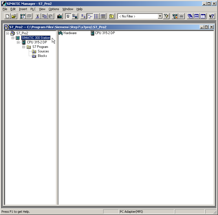Click the S7_Pro2 project icon in tree
Image resolution: width=218 pixels, height=215 pixels.
click(x=13, y=33)
